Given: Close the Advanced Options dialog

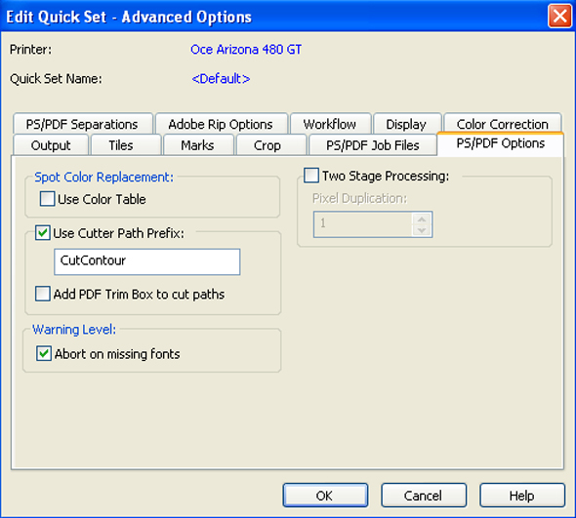Looking at the screenshot, I should (x=559, y=17).
